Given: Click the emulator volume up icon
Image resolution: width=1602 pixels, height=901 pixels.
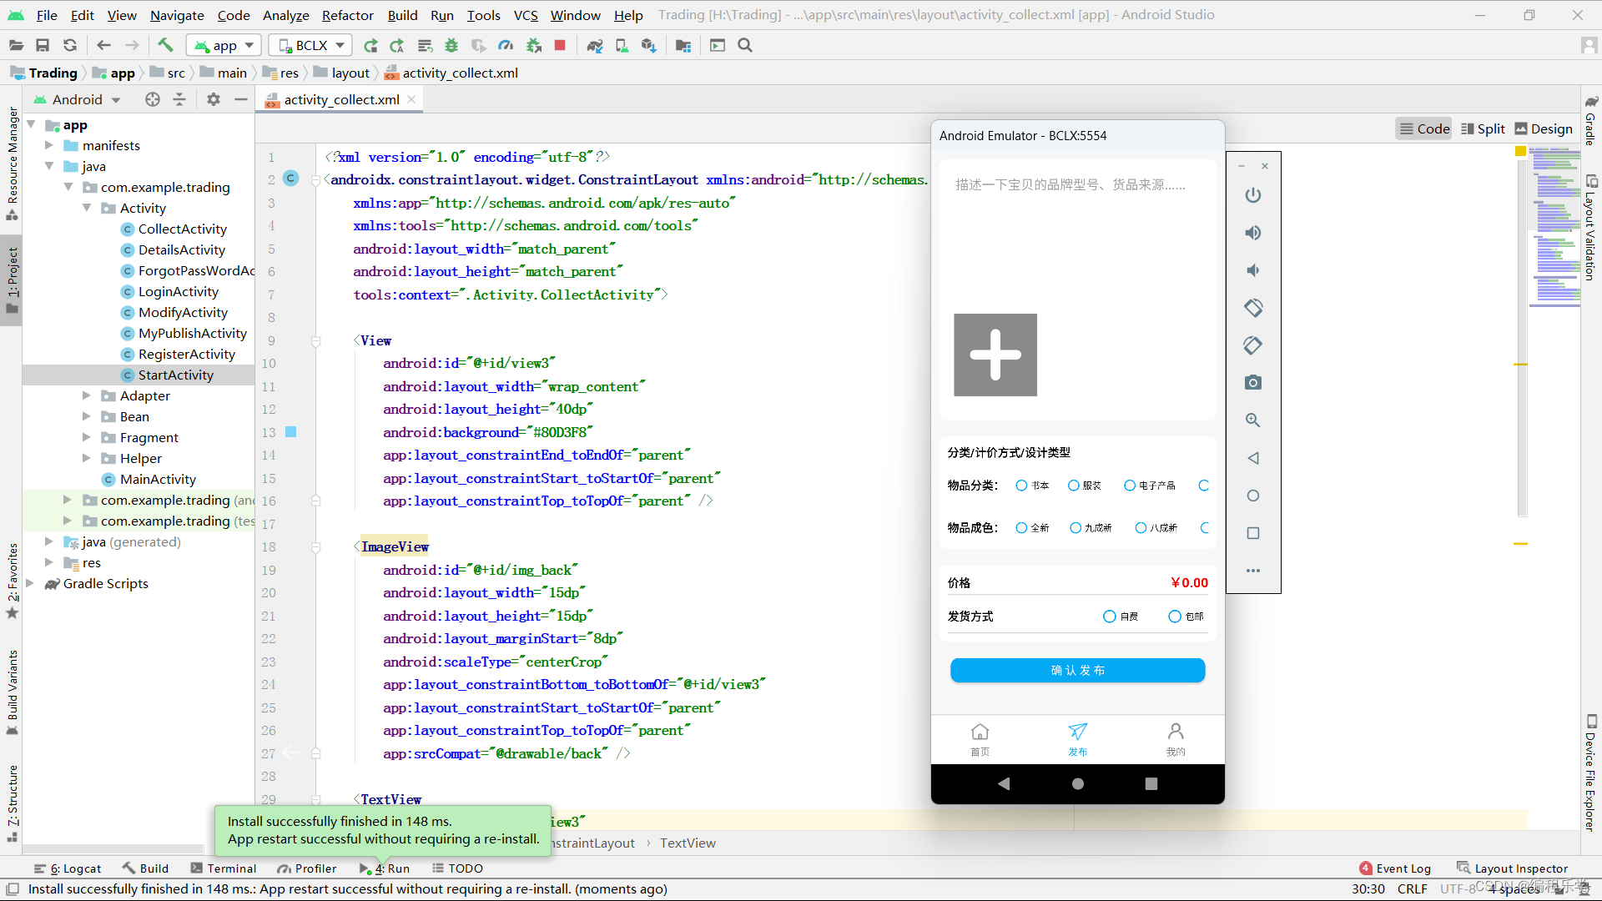Looking at the screenshot, I should (x=1252, y=233).
